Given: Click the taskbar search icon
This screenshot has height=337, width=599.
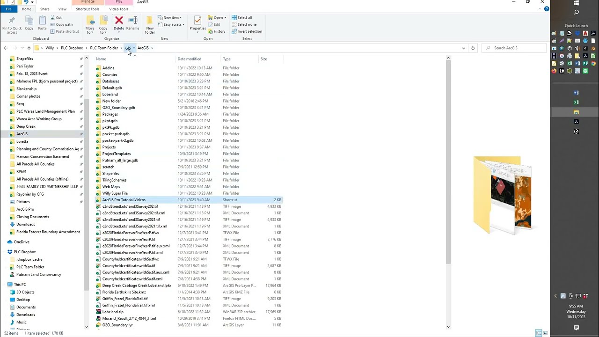Looking at the screenshot, I should 576,12.
